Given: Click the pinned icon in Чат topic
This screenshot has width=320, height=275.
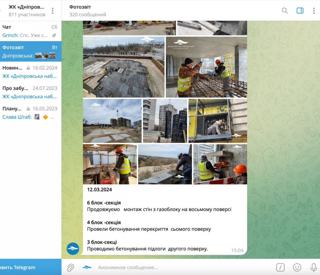Looking at the screenshot, I should pyautogui.click(x=54, y=35).
